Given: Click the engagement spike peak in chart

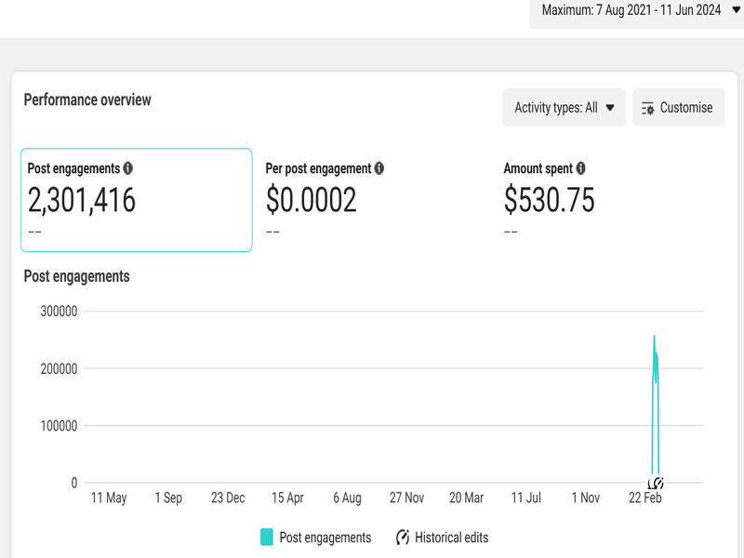Looking at the screenshot, I should [655, 337].
